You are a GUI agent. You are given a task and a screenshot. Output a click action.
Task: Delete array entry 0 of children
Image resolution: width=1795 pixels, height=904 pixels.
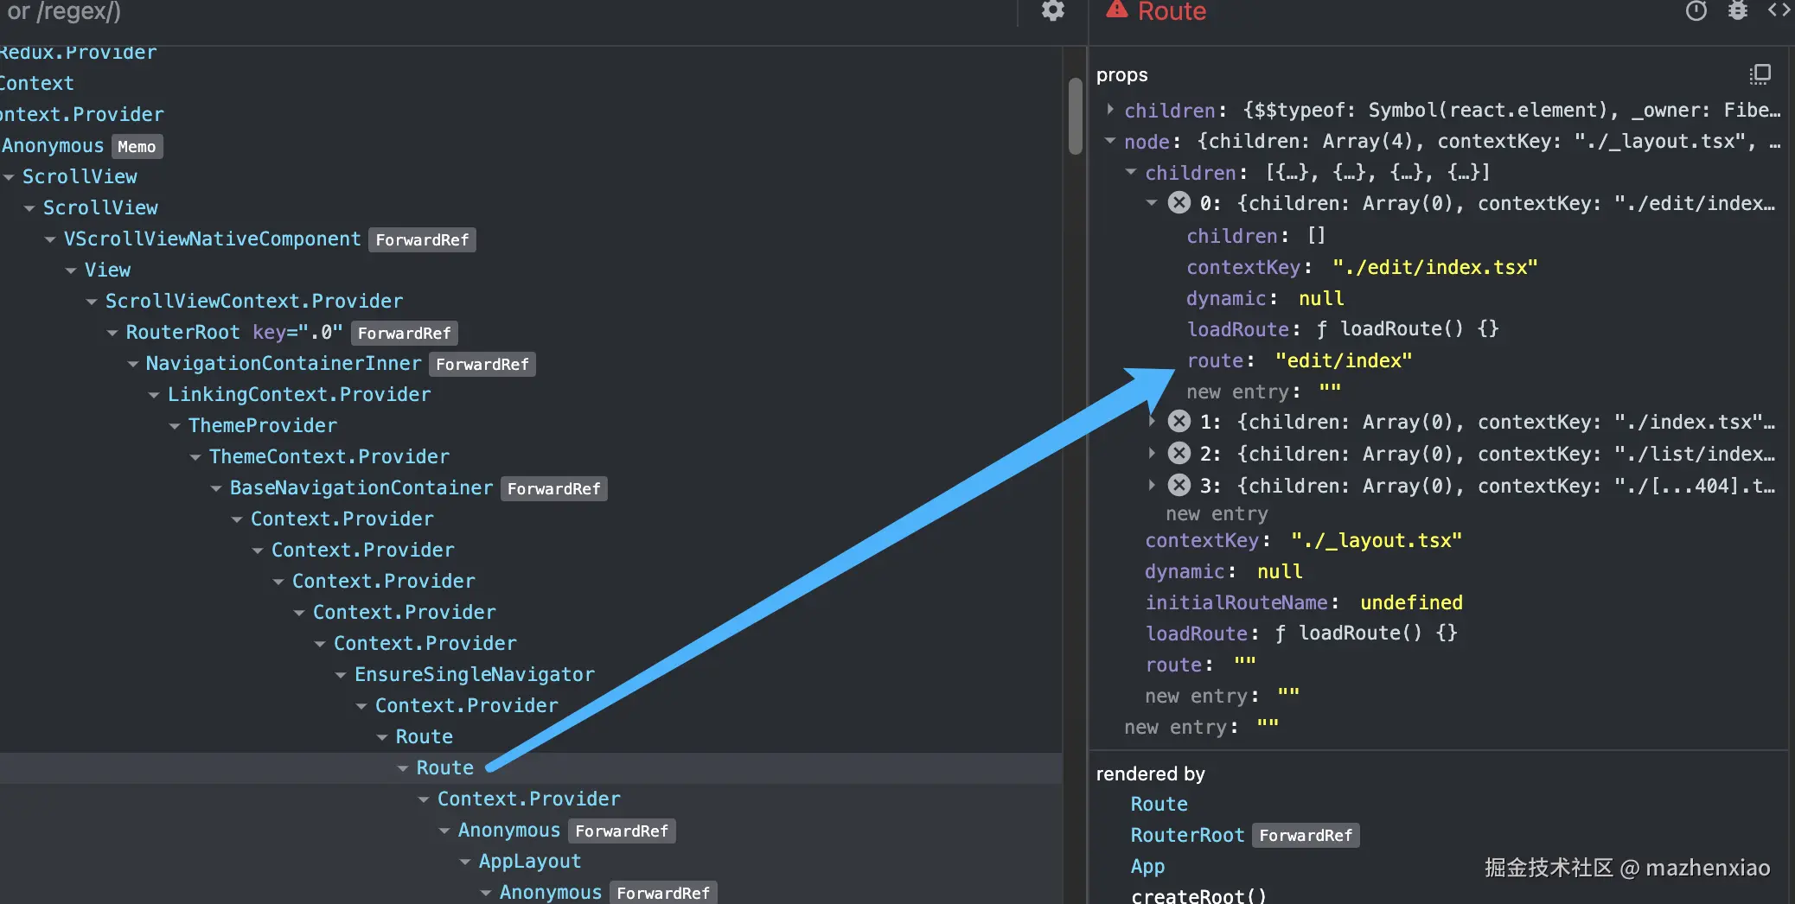pos(1179,203)
